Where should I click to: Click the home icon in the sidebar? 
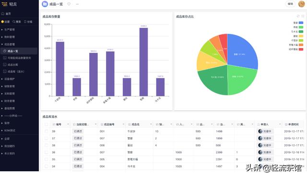tap(3, 14)
